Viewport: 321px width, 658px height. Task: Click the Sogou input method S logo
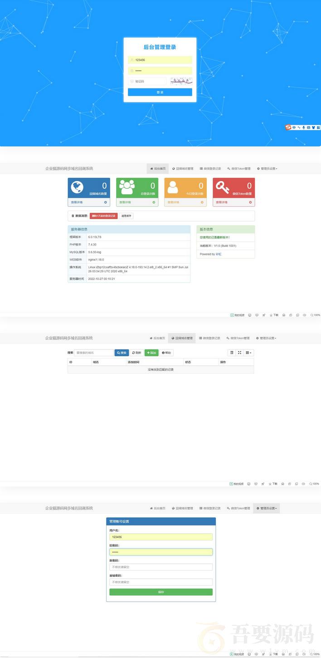click(x=288, y=128)
